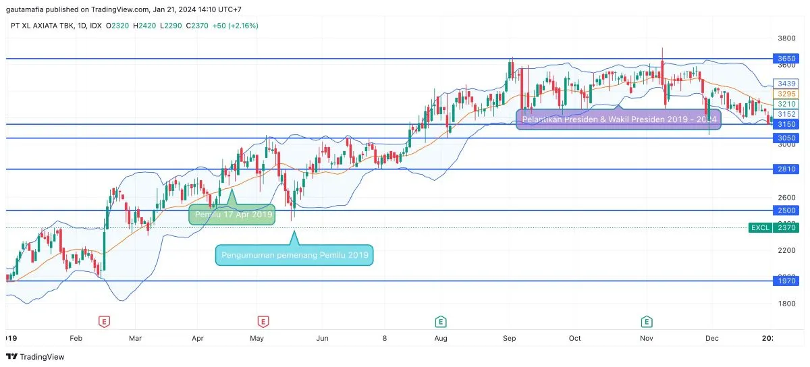Click the 3050 blue price label
Screen dimensions: 810x367
pyautogui.click(x=786, y=138)
